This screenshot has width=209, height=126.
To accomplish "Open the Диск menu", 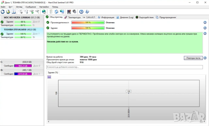I will coord(11,7).
